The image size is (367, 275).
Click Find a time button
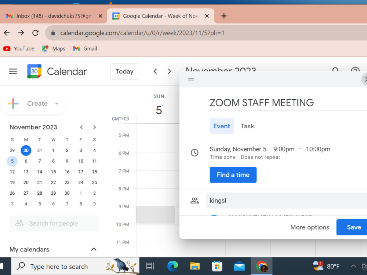tap(233, 175)
